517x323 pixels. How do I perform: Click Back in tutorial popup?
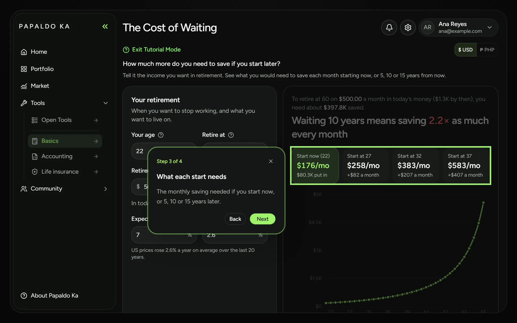click(x=235, y=219)
